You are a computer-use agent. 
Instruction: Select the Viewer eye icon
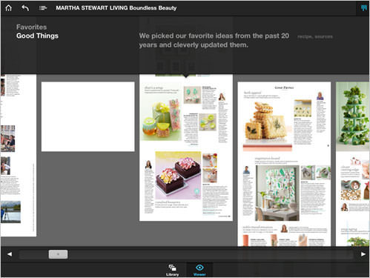coord(199,270)
